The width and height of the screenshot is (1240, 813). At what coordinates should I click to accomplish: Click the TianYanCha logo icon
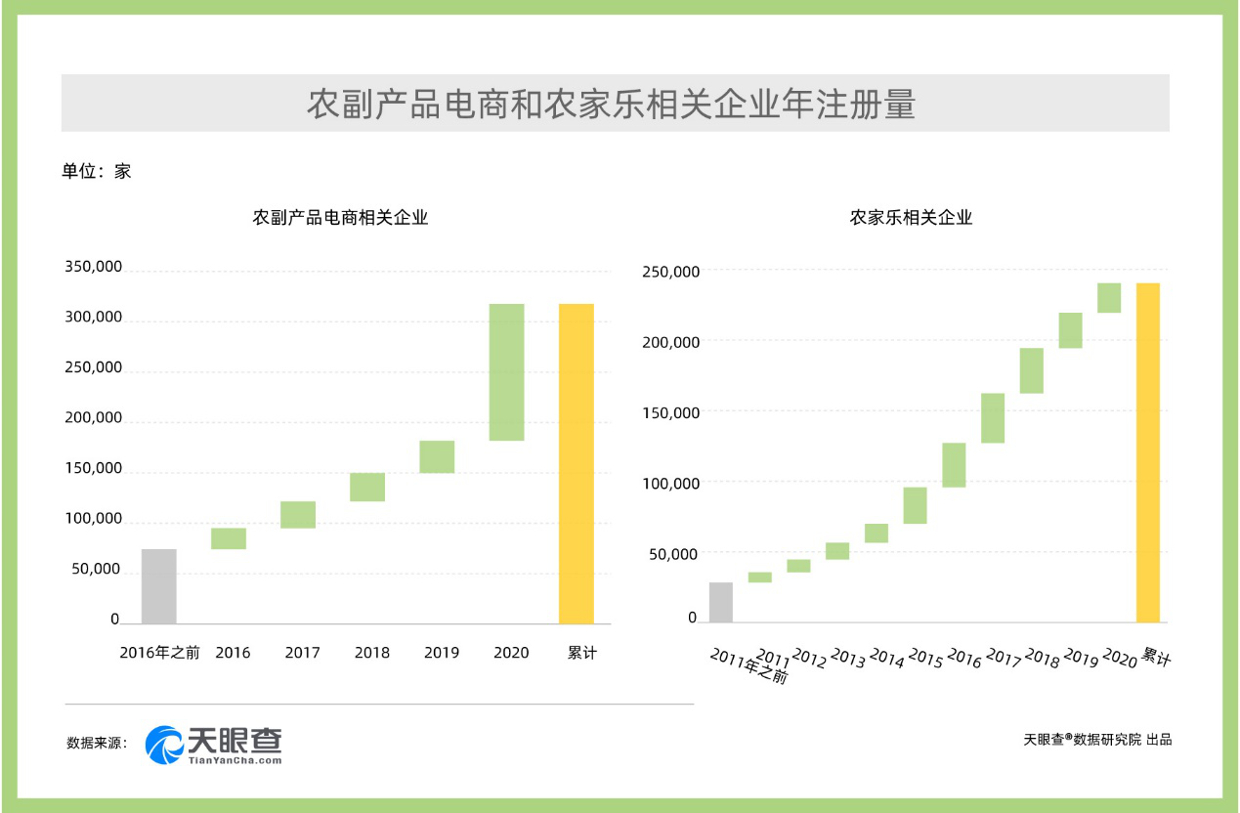tap(164, 745)
